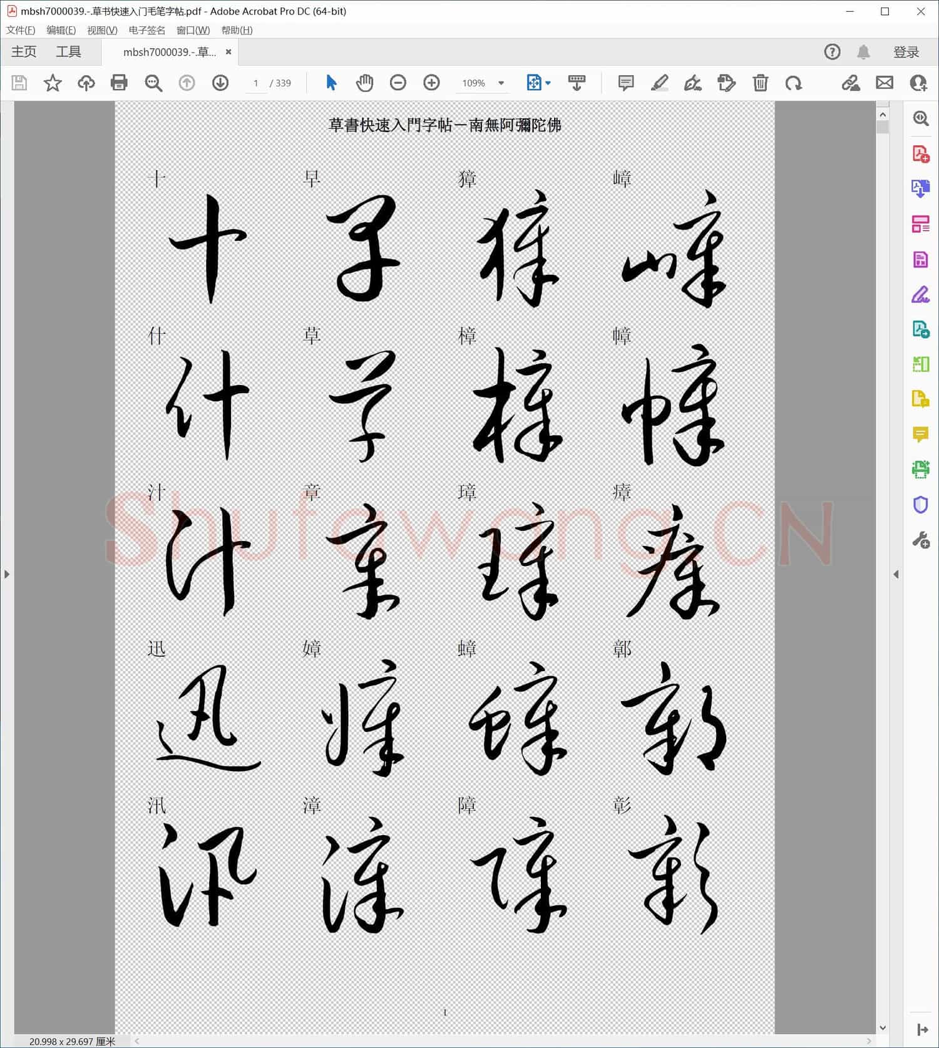Click the fit page view icon

[534, 83]
